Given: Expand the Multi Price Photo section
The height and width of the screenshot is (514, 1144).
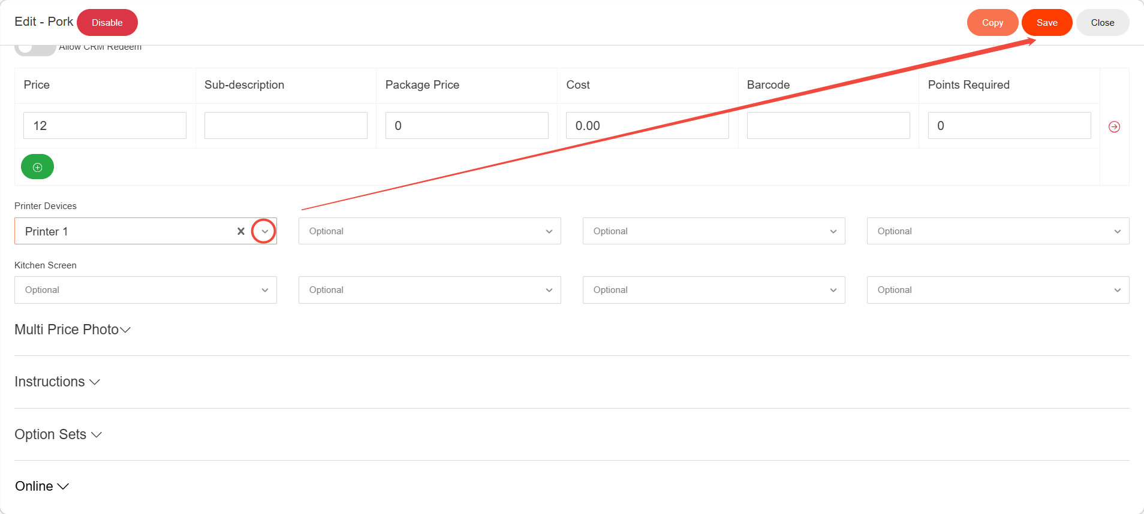Looking at the screenshot, I should pos(73,329).
